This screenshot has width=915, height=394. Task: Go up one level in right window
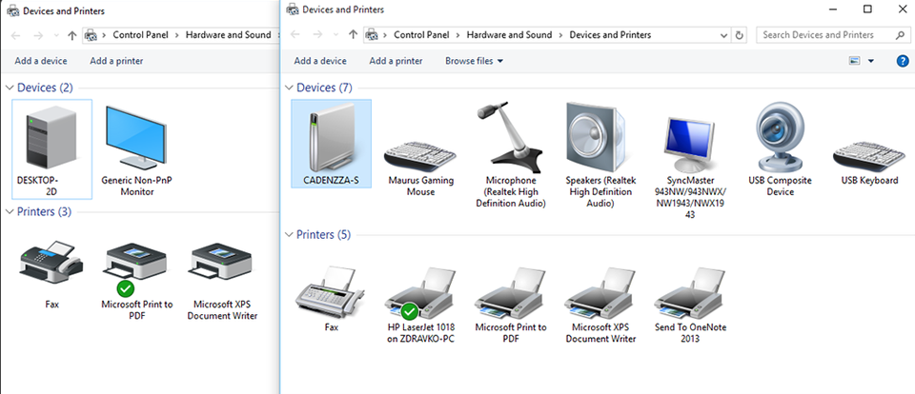[353, 35]
